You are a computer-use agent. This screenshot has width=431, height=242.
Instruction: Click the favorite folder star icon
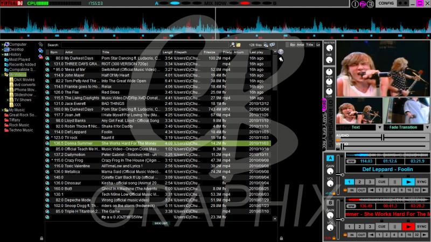41,45
